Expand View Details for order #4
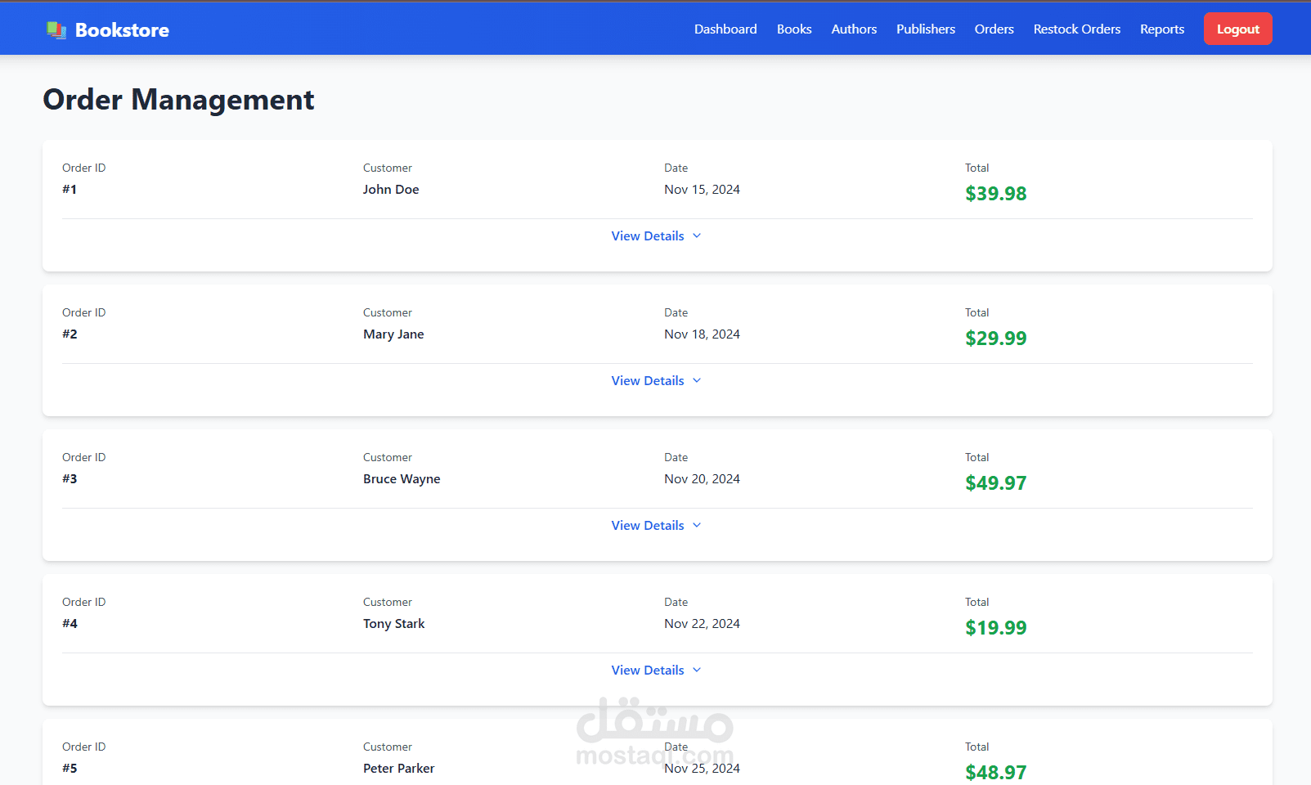The width and height of the screenshot is (1311, 785). 648,671
